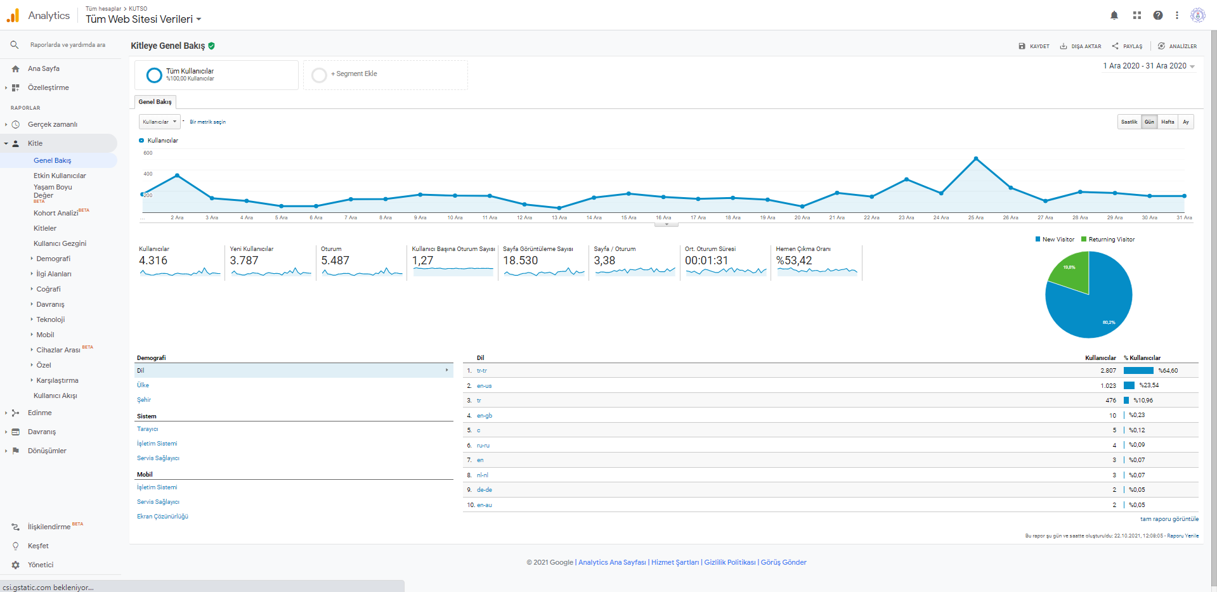The image size is (1217, 592).
Task: Click the green Returning Visitor pie slice
Action: [x=1073, y=273]
